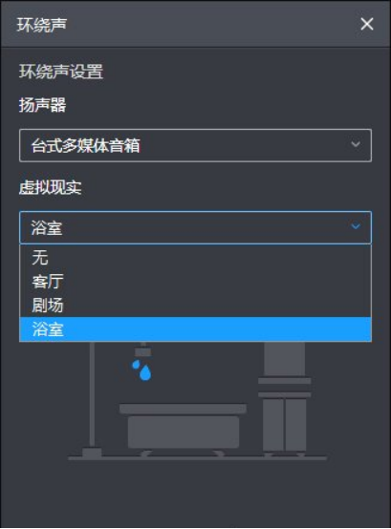Click the 虚拟现实 label
This screenshot has height=529, width=391.
coord(50,187)
